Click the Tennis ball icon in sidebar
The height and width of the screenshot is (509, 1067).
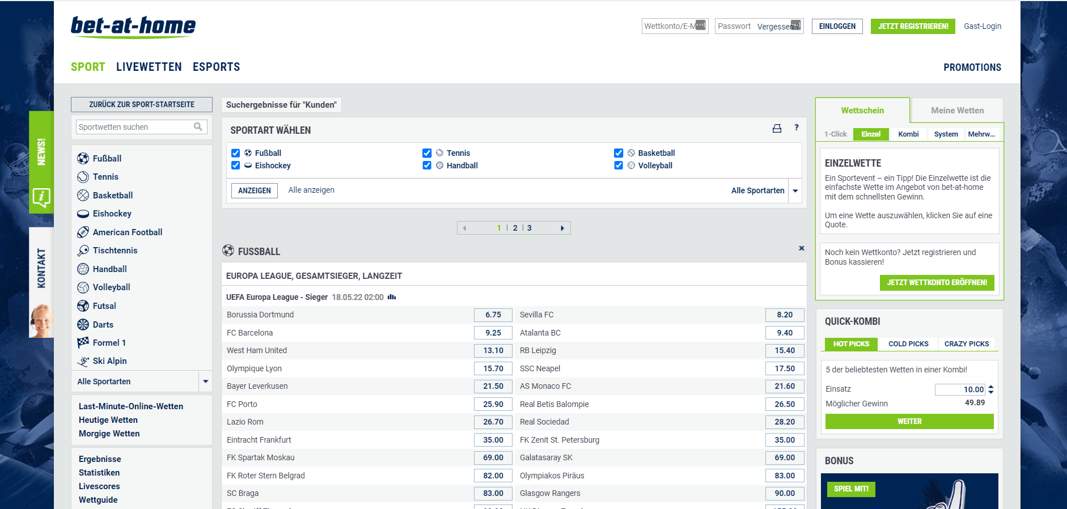83,177
